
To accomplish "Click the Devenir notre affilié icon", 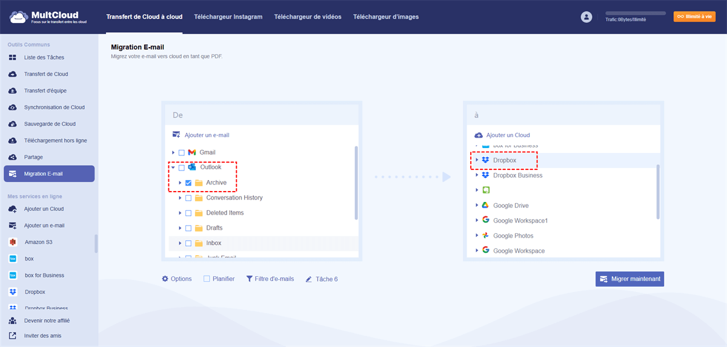I will pyautogui.click(x=13, y=320).
